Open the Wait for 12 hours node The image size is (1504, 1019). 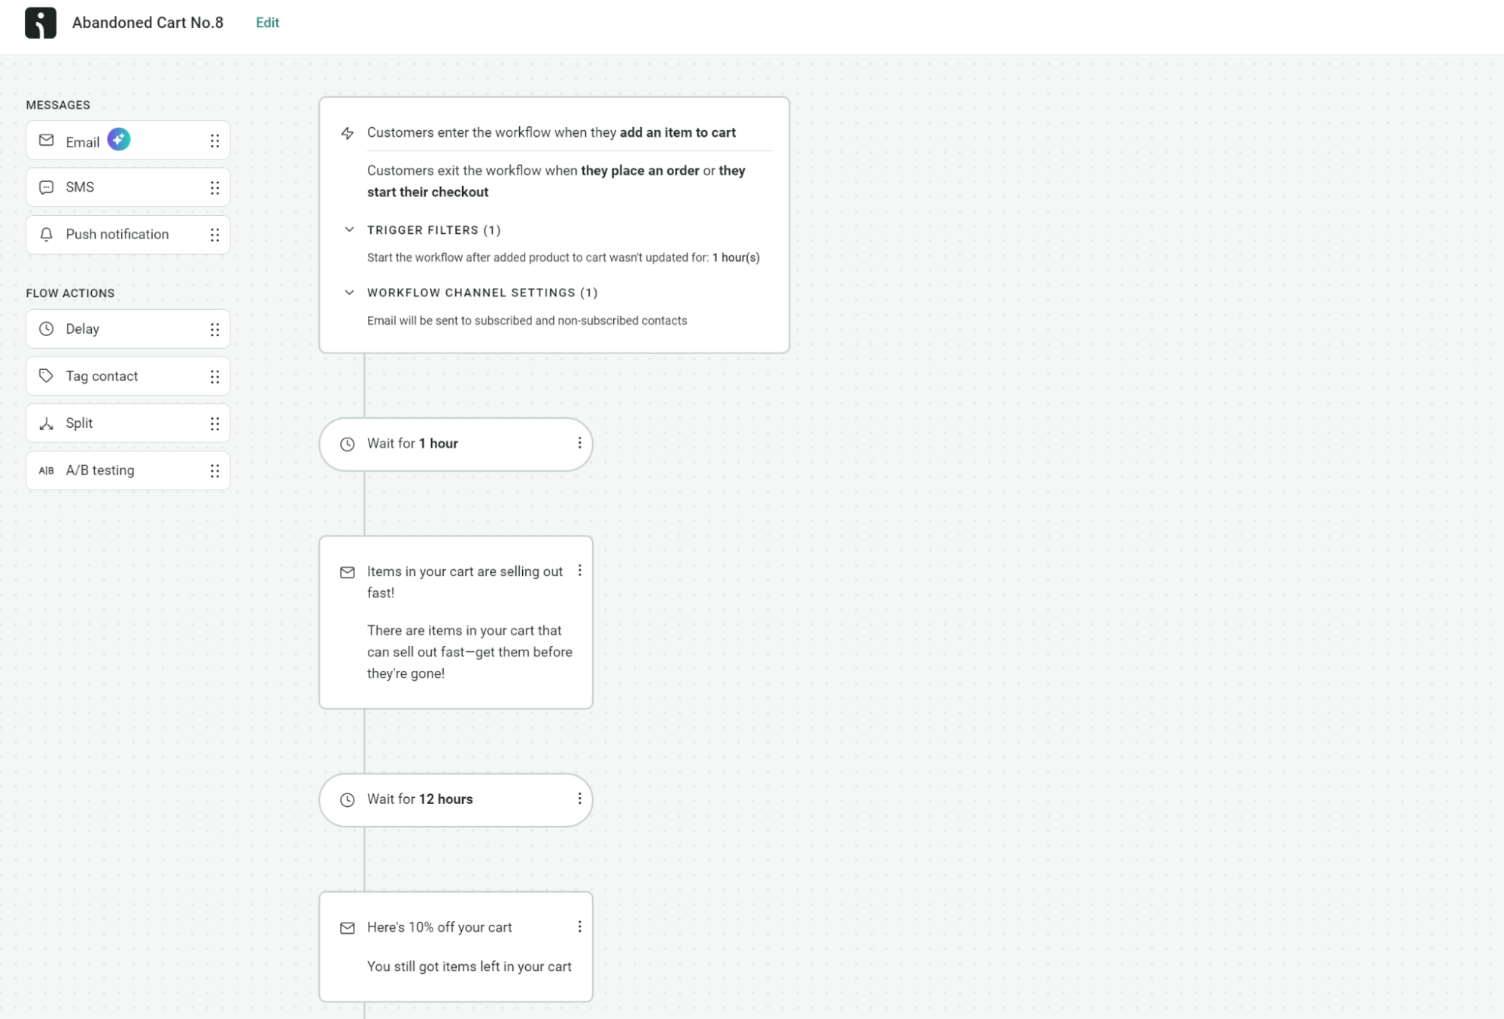pyautogui.click(x=456, y=800)
